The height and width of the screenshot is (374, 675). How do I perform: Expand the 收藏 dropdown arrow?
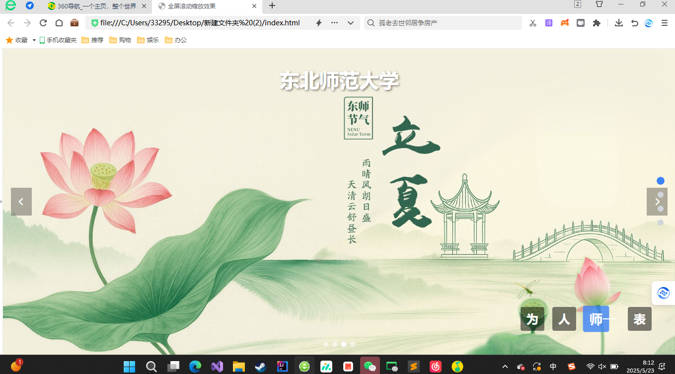34,40
